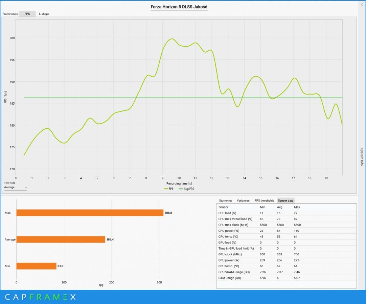The height and width of the screenshot is (304, 366).
Task: Click the CapFrameX logo in the footer
Action: point(40,297)
